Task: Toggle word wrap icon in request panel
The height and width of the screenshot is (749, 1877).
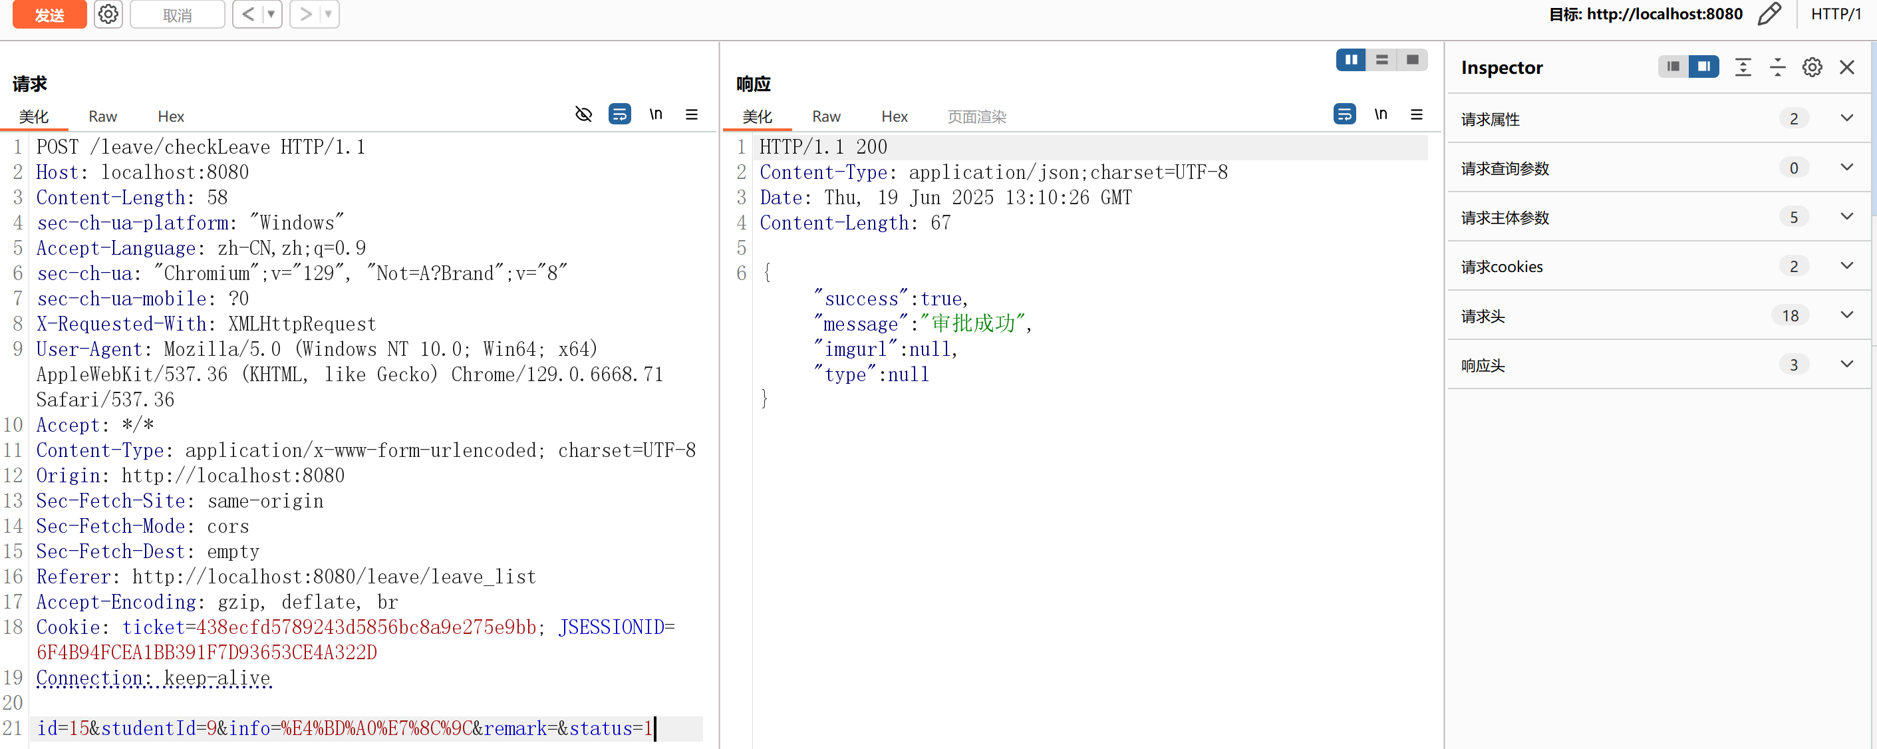Action: click(x=619, y=114)
